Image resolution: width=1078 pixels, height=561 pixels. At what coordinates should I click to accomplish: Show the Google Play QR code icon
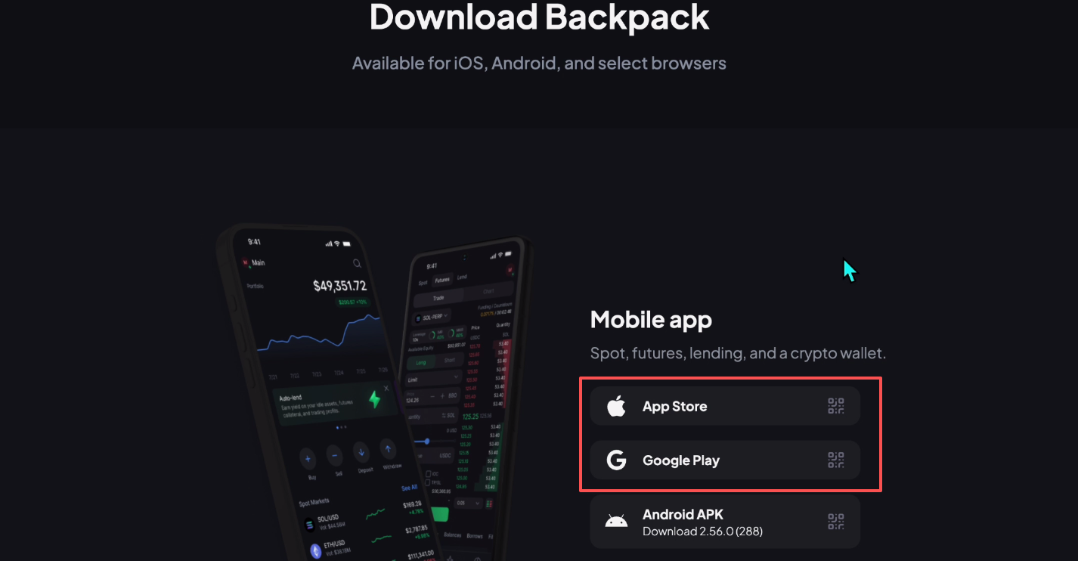[x=835, y=460]
